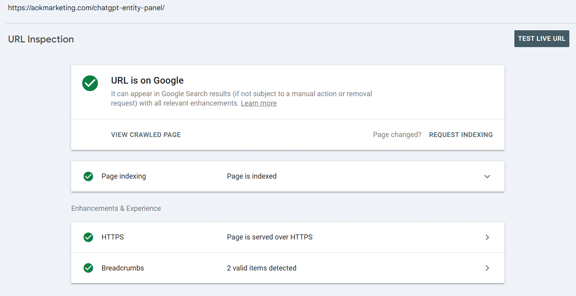
Task: Select VIEW CRAWLED PAGE
Action: tap(146, 135)
